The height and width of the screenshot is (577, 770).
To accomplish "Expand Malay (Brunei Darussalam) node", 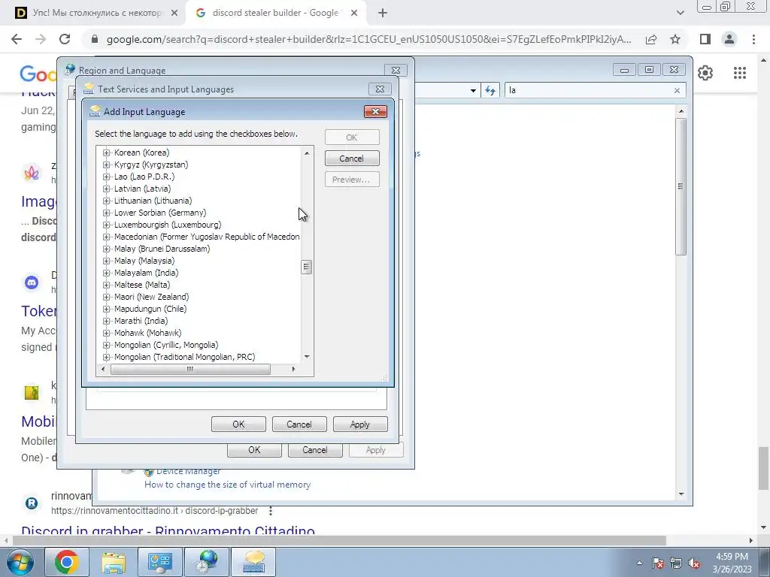I will click(106, 249).
